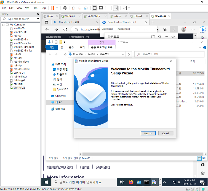
Task: Open the VMware Help menu
Action: (43, 8)
